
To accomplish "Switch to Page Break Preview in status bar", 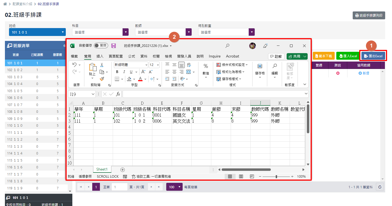I will [252, 176].
